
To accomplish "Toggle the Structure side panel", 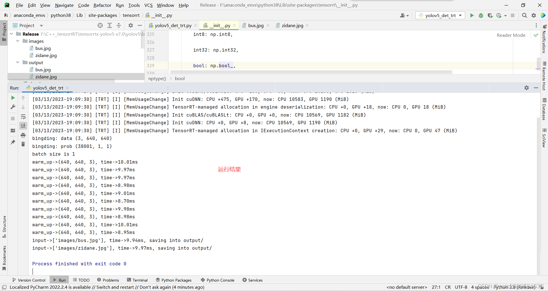I will tap(4, 227).
